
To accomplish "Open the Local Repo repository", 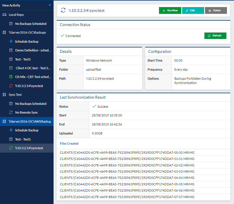I will [16, 15].
